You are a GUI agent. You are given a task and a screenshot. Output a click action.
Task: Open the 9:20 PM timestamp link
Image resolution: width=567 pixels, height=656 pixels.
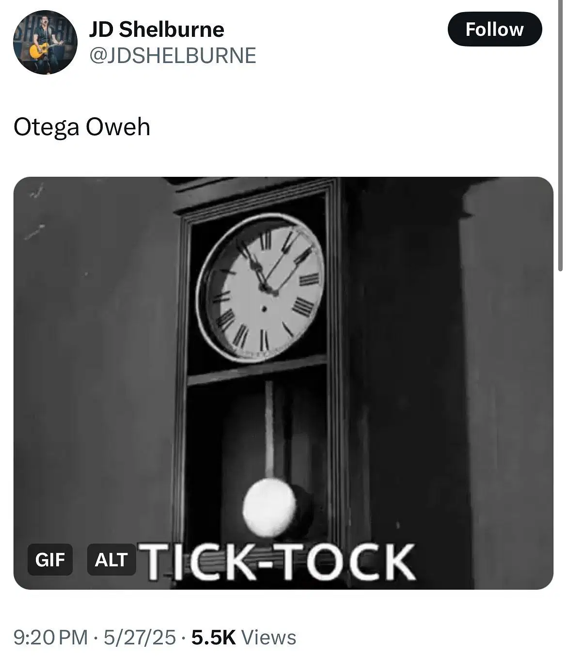pyautogui.click(x=51, y=637)
